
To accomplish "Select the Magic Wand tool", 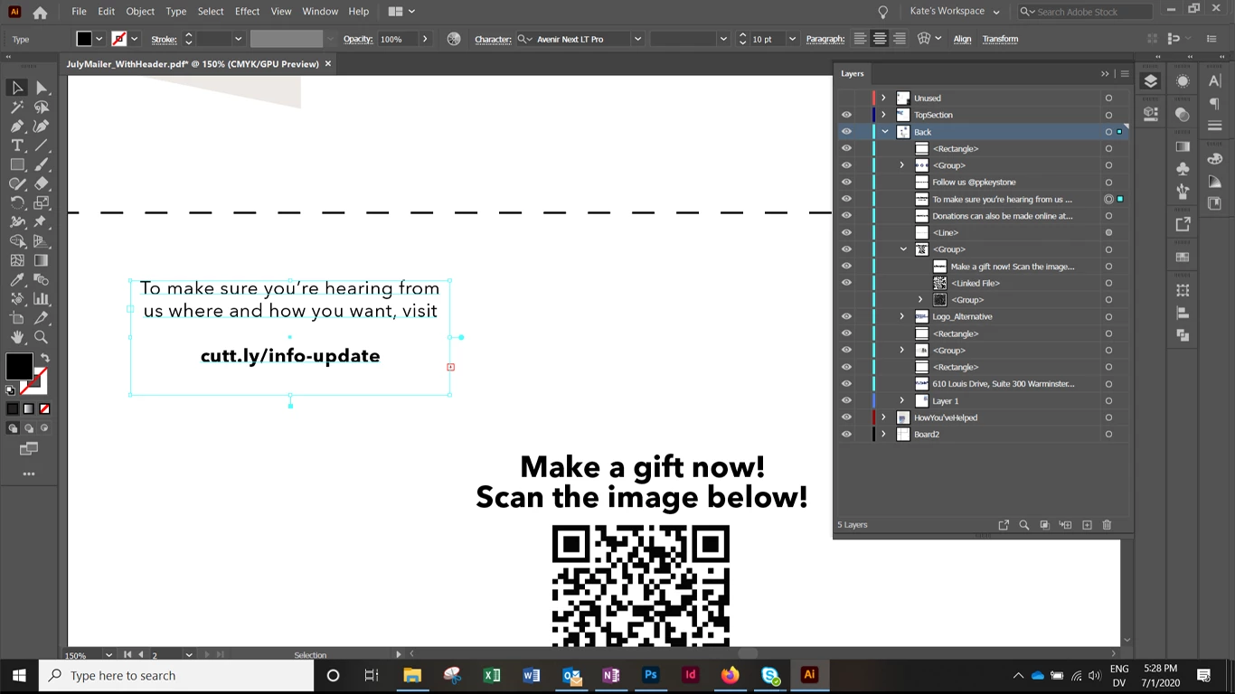I will pos(17,107).
